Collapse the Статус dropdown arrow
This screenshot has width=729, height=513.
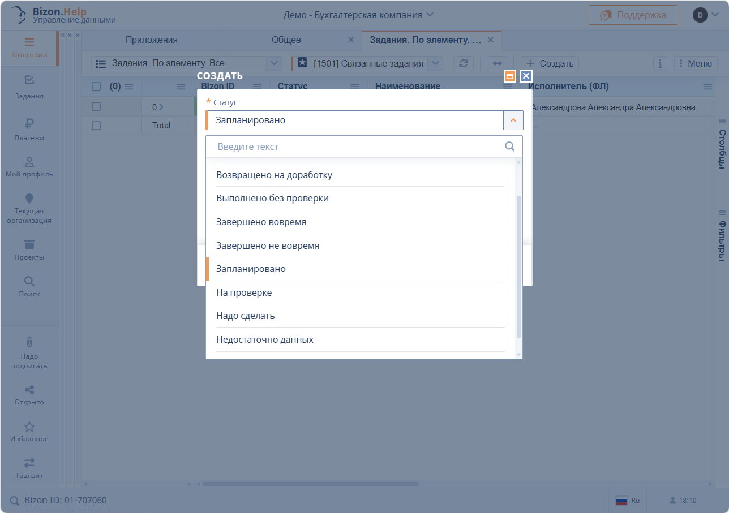point(513,120)
